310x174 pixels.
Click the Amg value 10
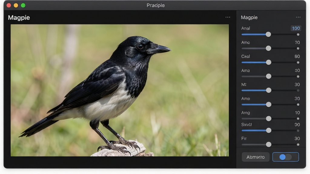(297, 113)
